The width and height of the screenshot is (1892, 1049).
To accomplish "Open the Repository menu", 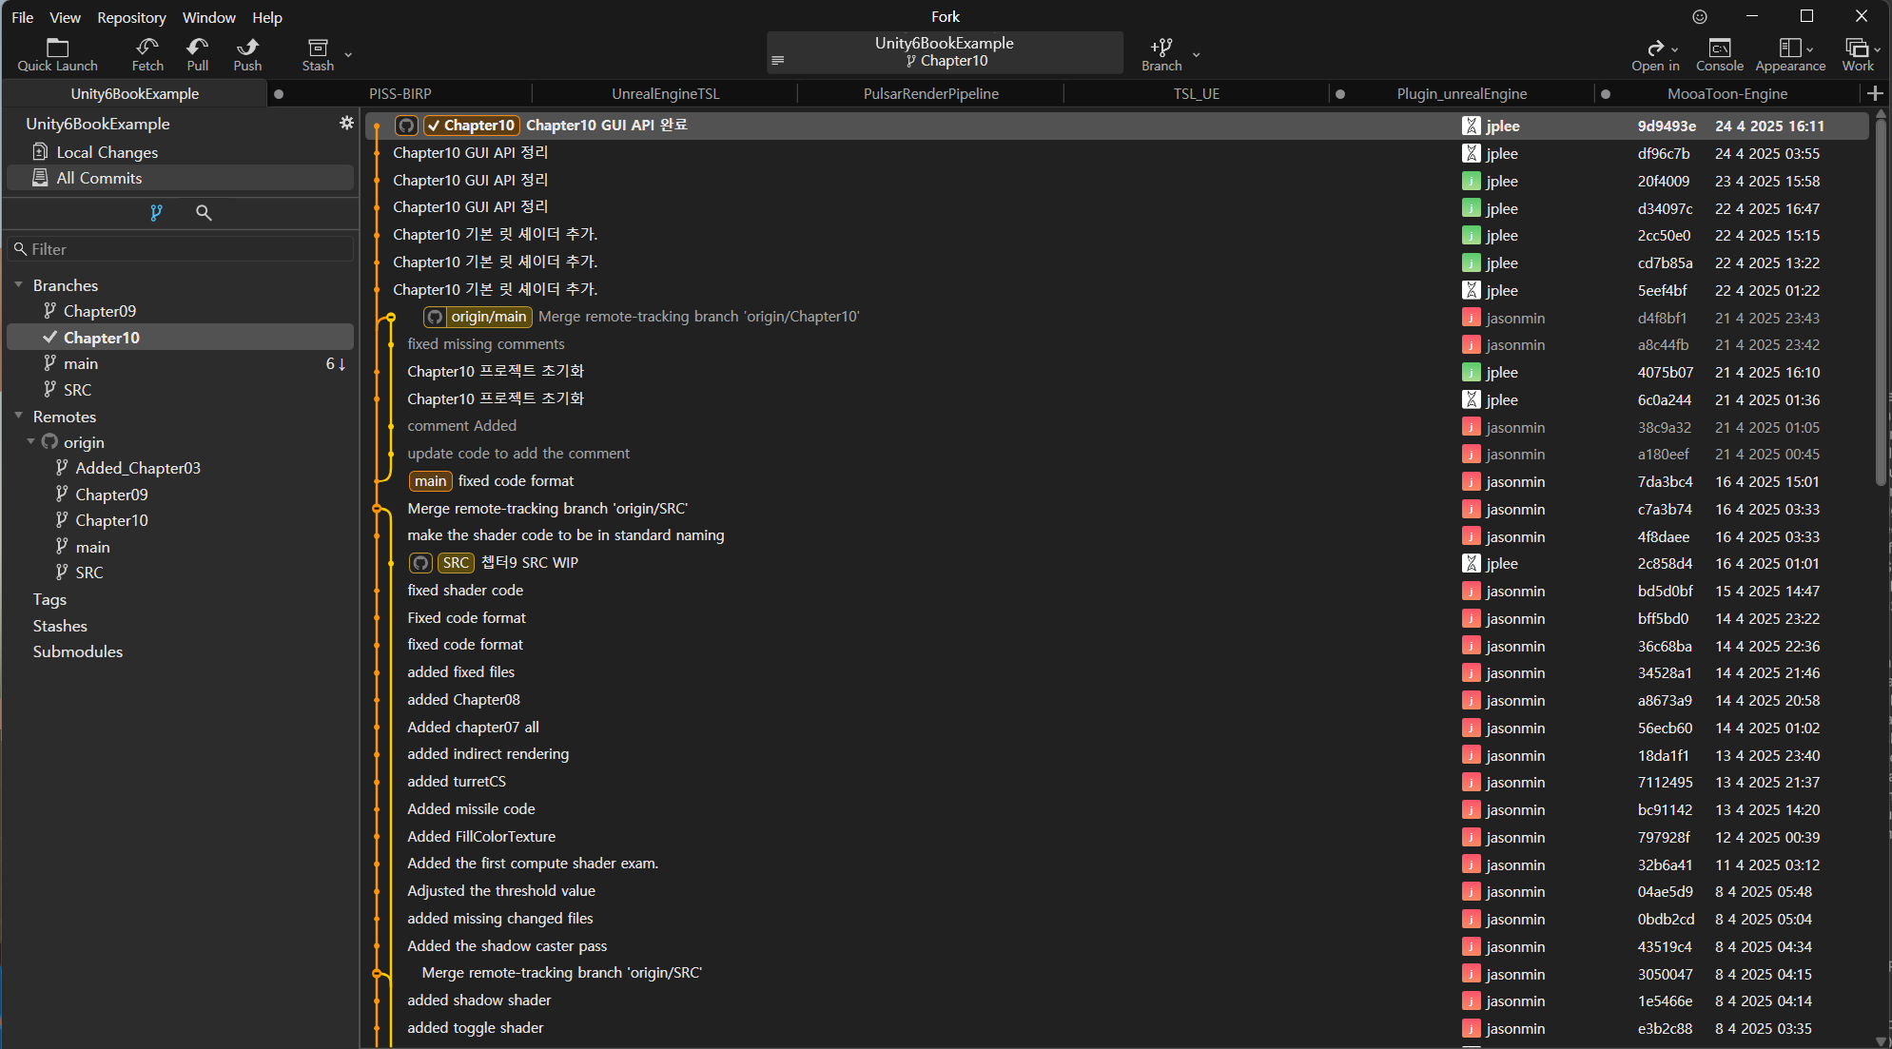I will tap(131, 17).
